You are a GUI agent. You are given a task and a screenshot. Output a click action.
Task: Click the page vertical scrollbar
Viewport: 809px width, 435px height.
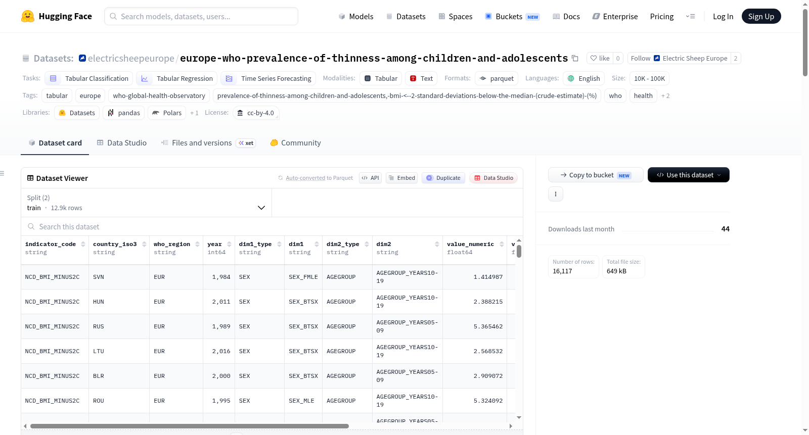point(805,43)
